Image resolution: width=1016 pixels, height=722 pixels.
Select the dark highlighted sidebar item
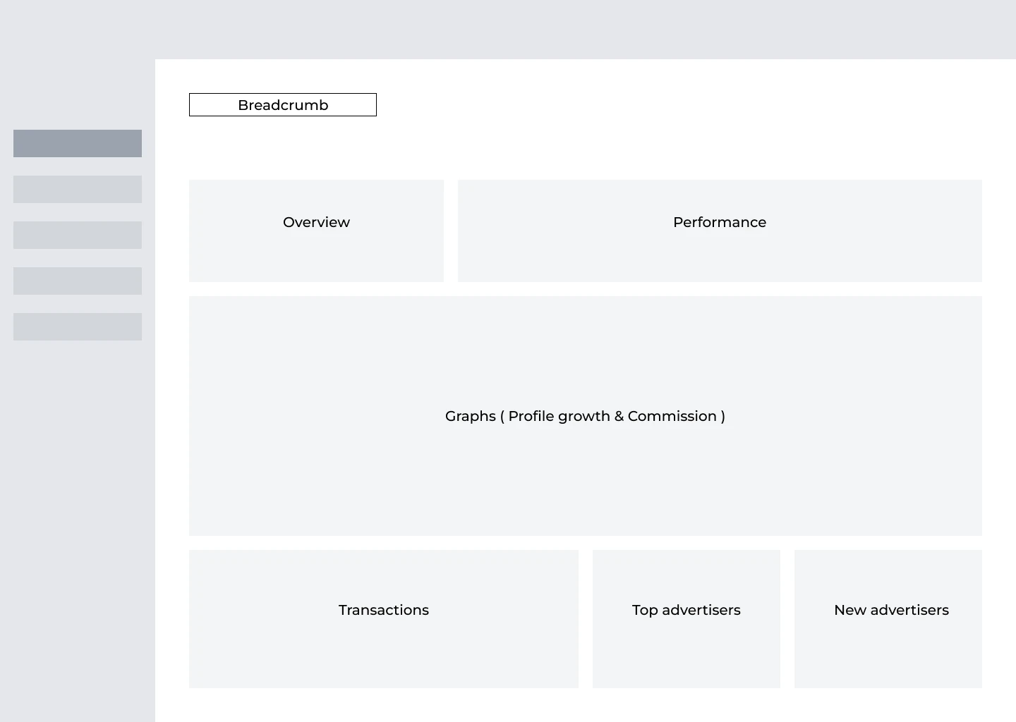pyautogui.click(x=78, y=143)
